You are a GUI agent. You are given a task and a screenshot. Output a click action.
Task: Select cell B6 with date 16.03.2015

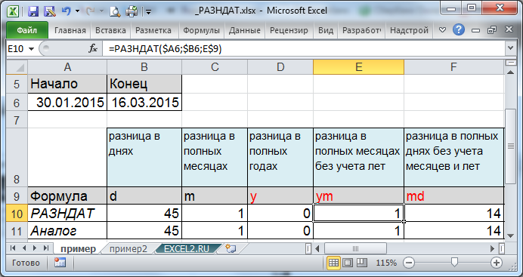144,102
